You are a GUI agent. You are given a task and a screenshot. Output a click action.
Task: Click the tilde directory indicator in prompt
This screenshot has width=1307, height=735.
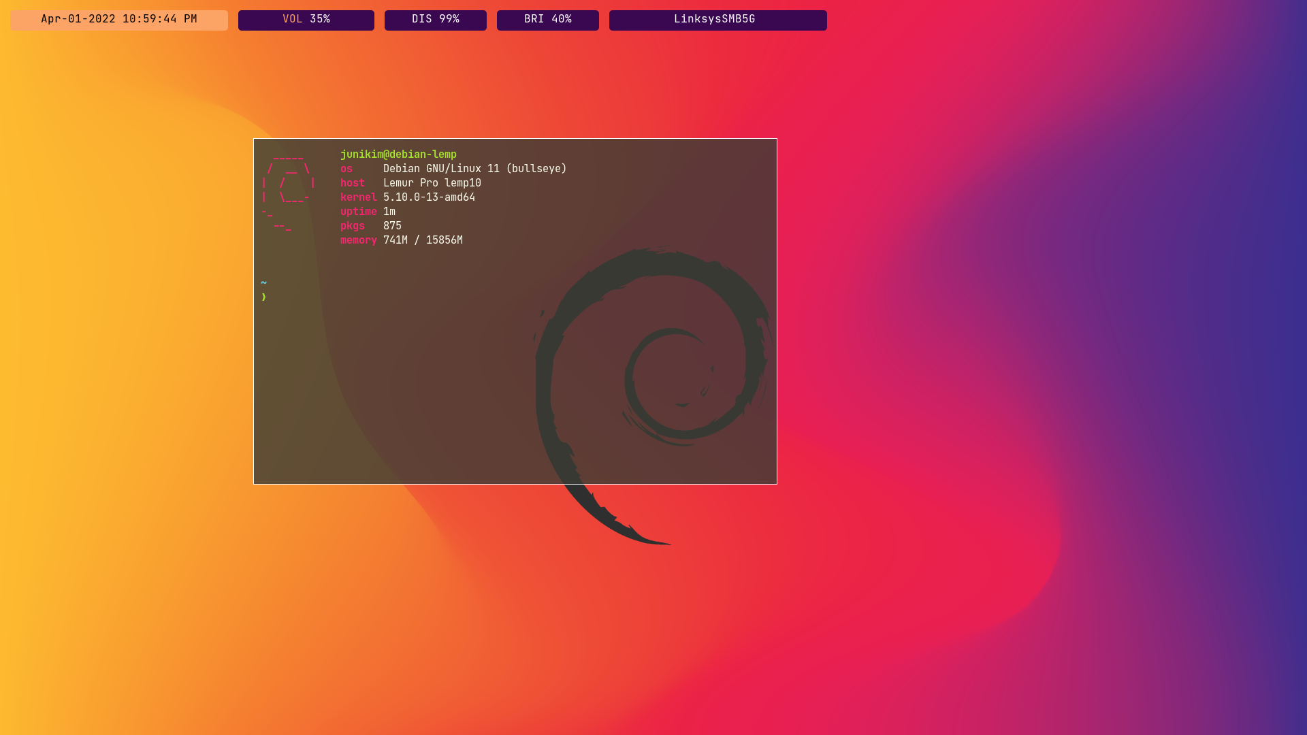[263, 282]
